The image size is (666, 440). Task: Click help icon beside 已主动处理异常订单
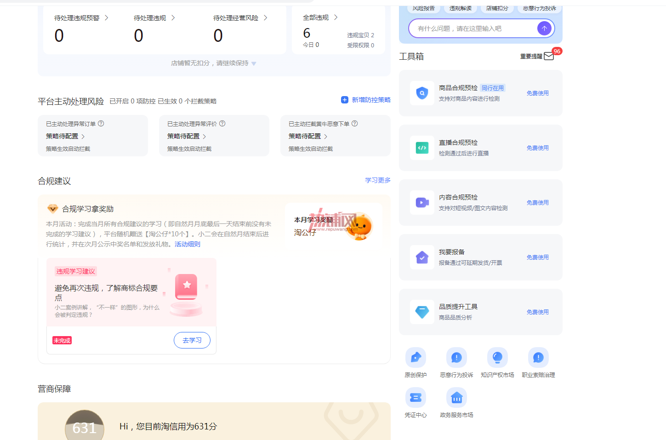tap(101, 124)
